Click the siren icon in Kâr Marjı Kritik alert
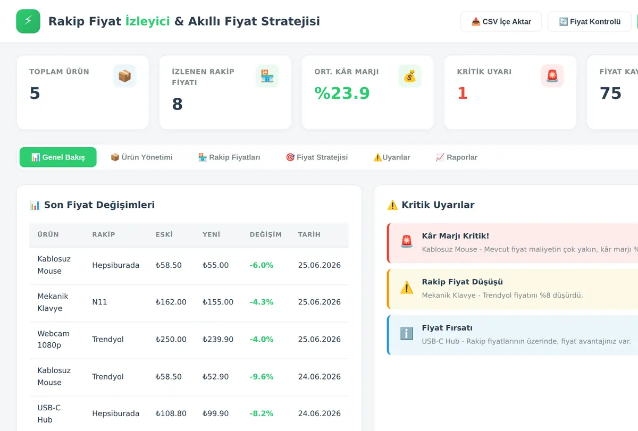The height and width of the screenshot is (431, 638). point(406,242)
